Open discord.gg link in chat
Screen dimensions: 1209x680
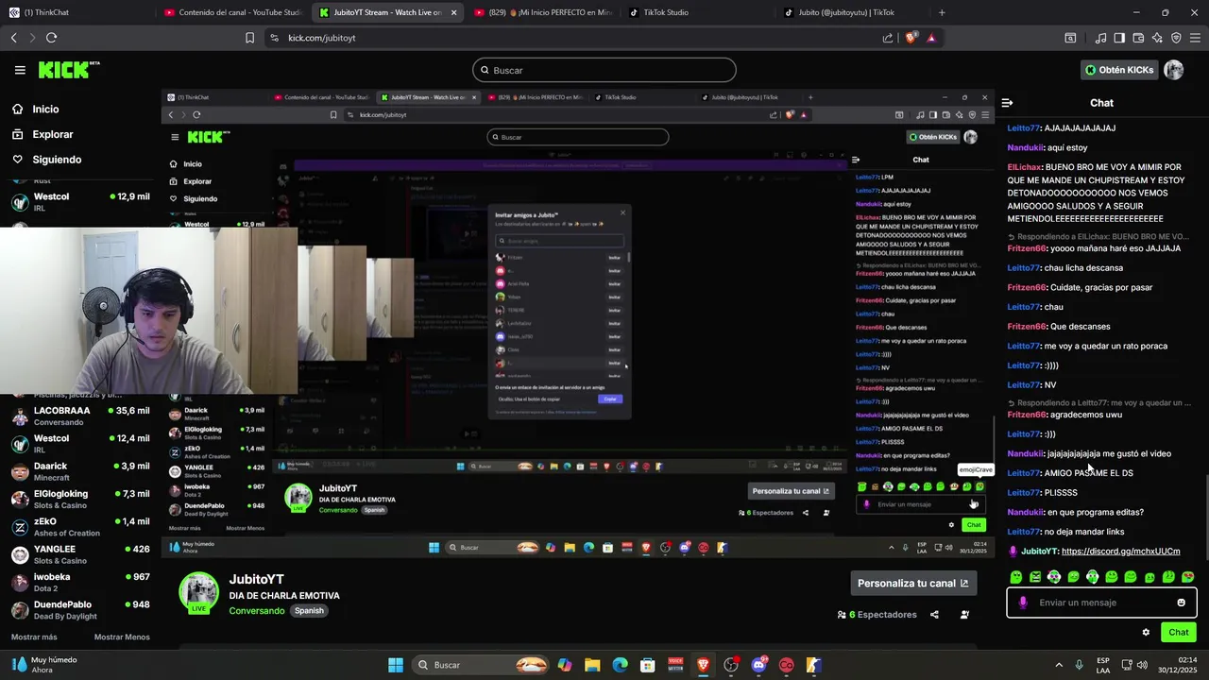click(x=1120, y=552)
